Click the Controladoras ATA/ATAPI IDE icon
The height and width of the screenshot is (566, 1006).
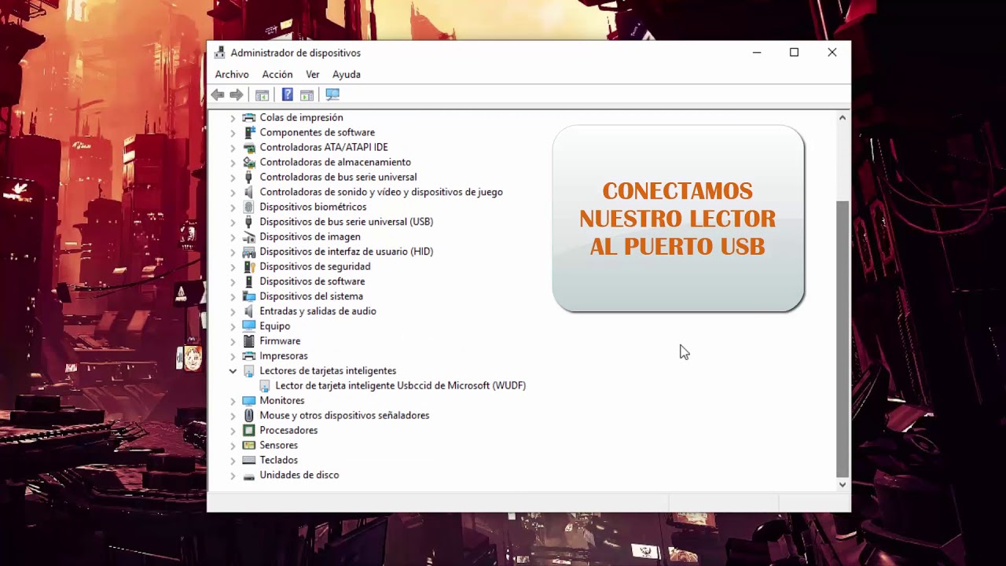(x=249, y=147)
